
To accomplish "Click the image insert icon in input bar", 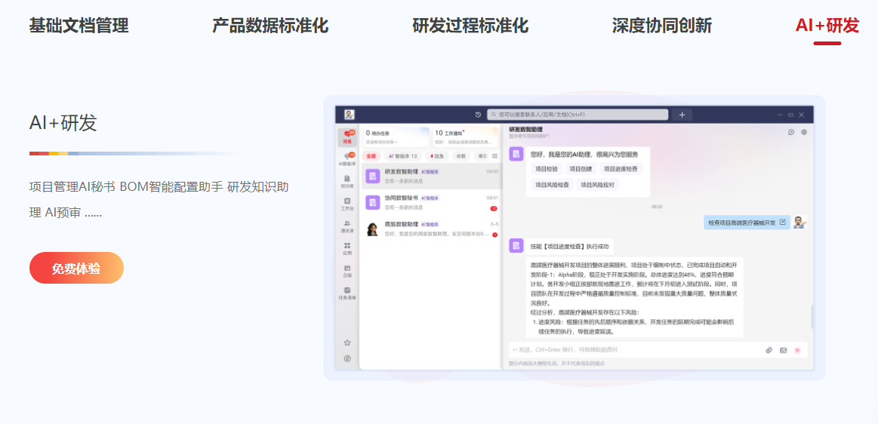I will point(784,350).
